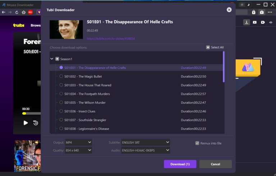Open the Subtitle ENGLISH SRT dropdown
Screen dimensions: 276x176
146,142
